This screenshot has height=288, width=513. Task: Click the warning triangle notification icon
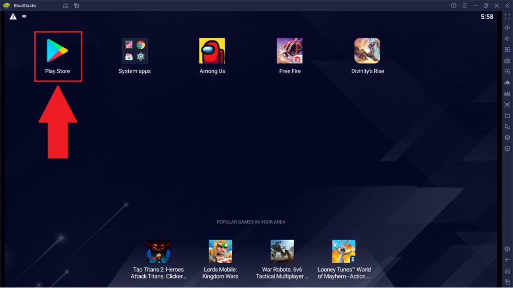coord(13,16)
